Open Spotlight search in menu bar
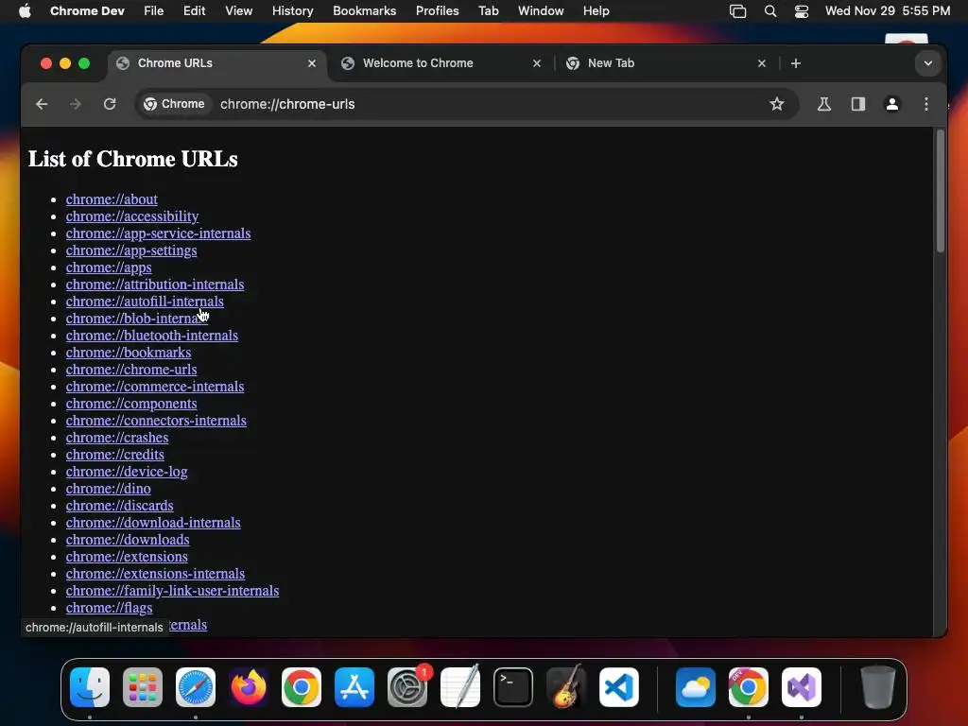Image resolution: width=968 pixels, height=726 pixels. click(x=769, y=11)
